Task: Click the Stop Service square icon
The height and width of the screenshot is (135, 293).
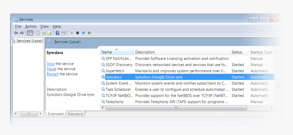Action: click(78, 33)
